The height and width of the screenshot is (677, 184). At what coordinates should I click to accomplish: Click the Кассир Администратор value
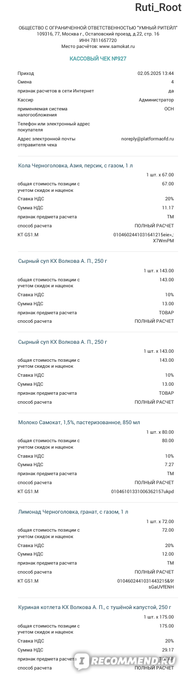[x=156, y=100]
